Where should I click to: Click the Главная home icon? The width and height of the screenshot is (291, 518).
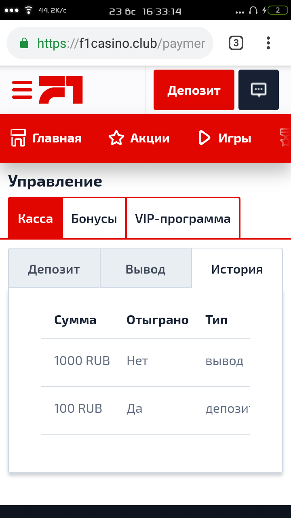18,138
